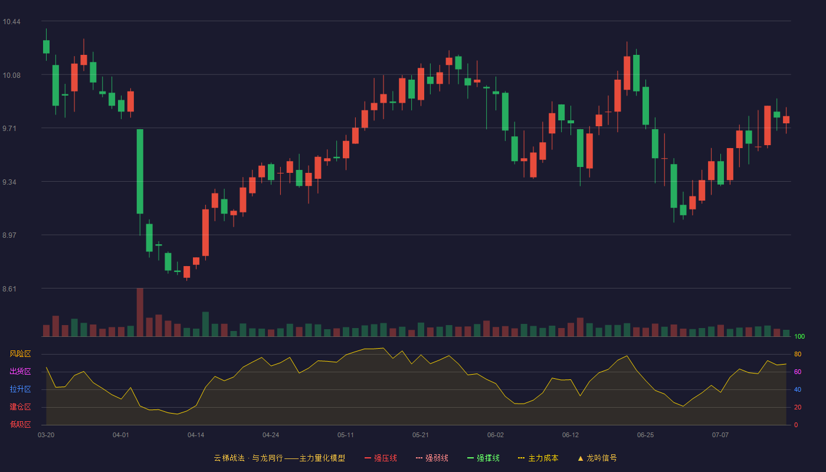Screen dimensions: 826x472
Task: Click the 06-25 date axis label
Action: (x=645, y=435)
